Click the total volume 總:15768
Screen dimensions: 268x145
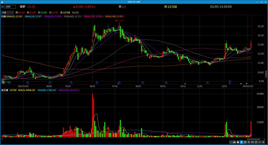click(x=171, y=7)
